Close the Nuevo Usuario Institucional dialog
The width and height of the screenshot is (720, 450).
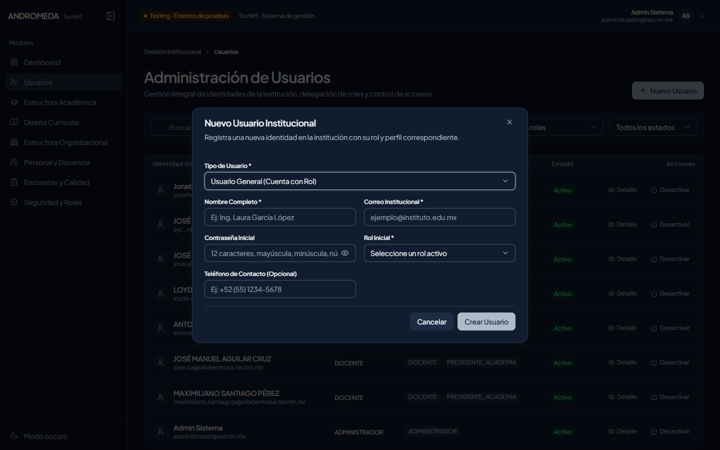509,122
